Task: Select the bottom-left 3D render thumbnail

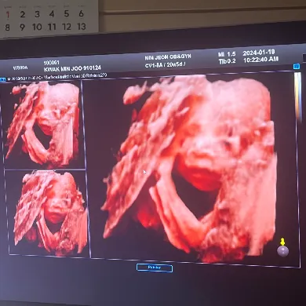Action: coord(48,213)
